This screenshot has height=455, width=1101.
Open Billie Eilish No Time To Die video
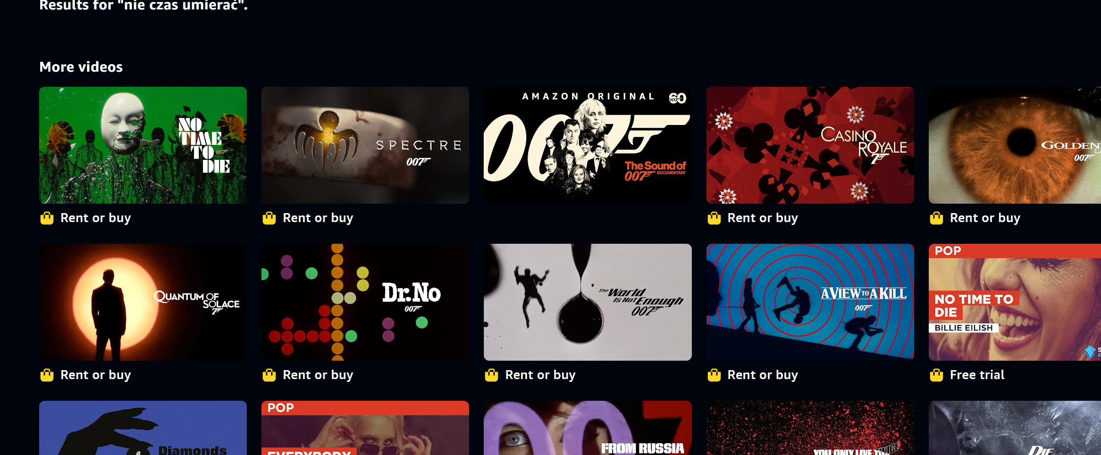point(1015,302)
